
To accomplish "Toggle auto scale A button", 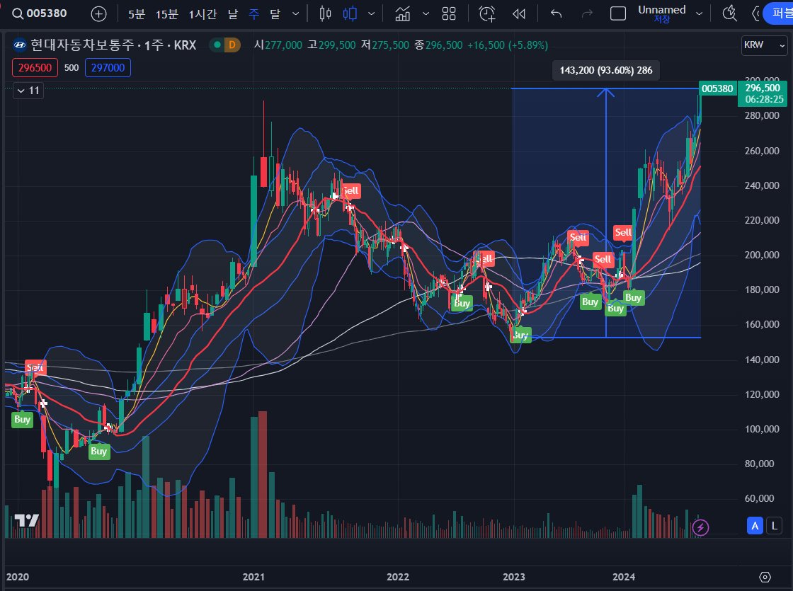I will pos(755,526).
